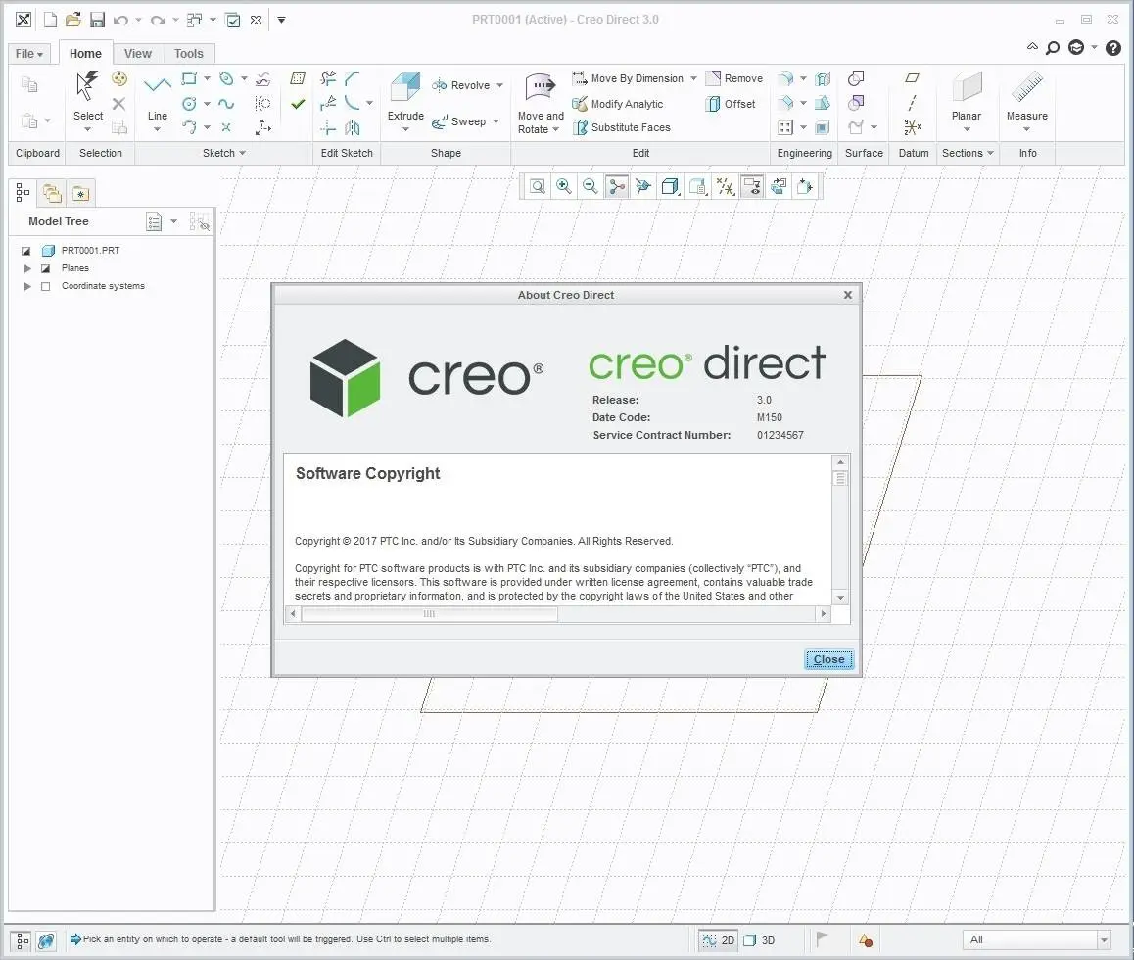Open the Modify Analytic tool
The width and height of the screenshot is (1134, 960).
(x=617, y=104)
